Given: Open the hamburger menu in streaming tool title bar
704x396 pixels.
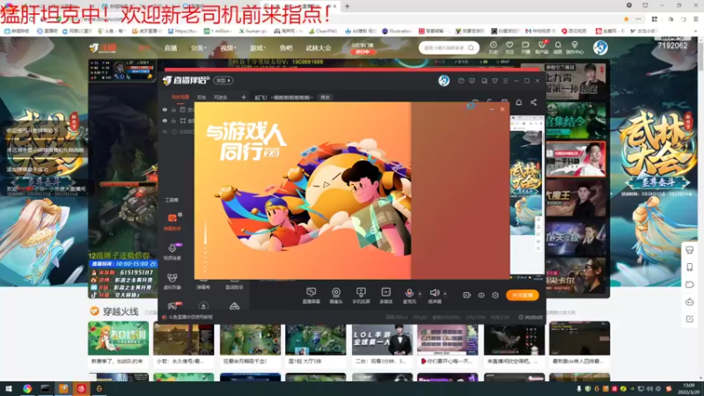Looking at the screenshot, I should tap(505, 81).
